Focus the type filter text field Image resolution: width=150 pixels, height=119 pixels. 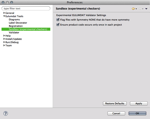(26, 9)
